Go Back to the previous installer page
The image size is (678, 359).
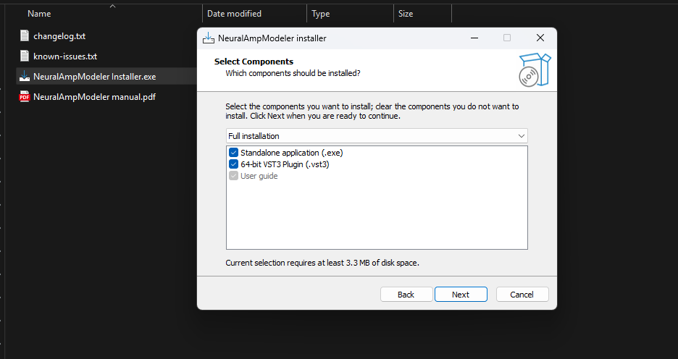point(406,295)
